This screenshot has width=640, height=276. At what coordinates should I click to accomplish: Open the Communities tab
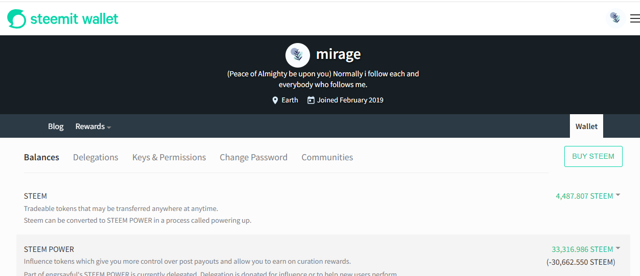(327, 157)
